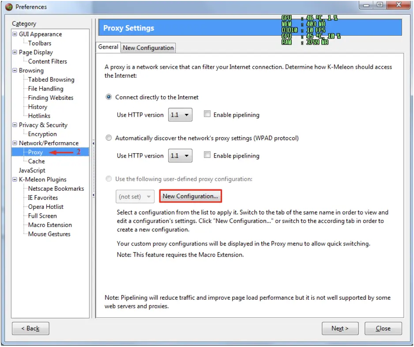Switch to the New Configuration tab
414x347 pixels.
pos(148,48)
